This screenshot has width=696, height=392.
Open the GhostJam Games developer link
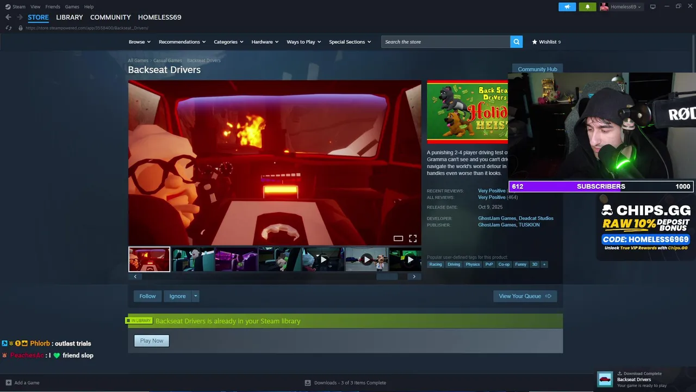coord(497,218)
